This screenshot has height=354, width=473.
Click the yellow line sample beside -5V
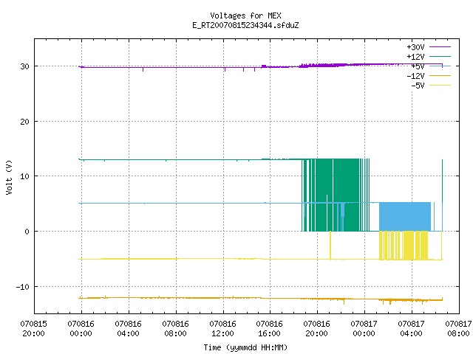(x=440, y=86)
